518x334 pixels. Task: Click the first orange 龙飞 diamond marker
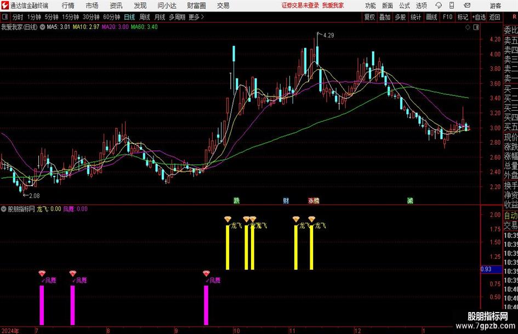point(227,219)
